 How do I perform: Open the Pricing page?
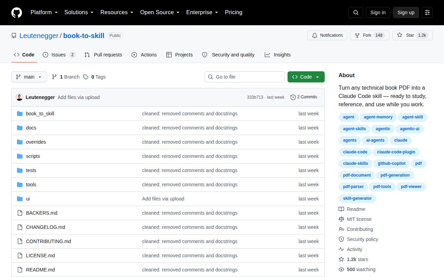click(233, 12)
